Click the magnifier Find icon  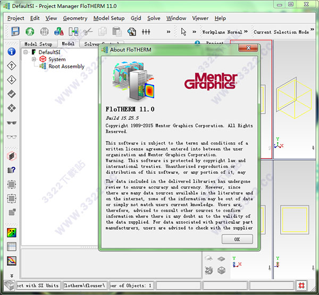pos(132,32)
